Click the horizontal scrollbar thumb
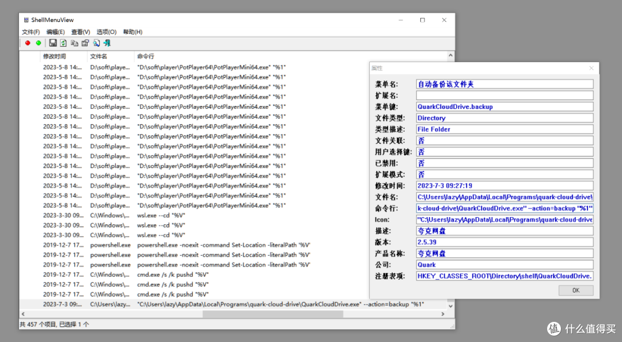The height and width of the screenshot is (342, 622). tap(273, 314)
